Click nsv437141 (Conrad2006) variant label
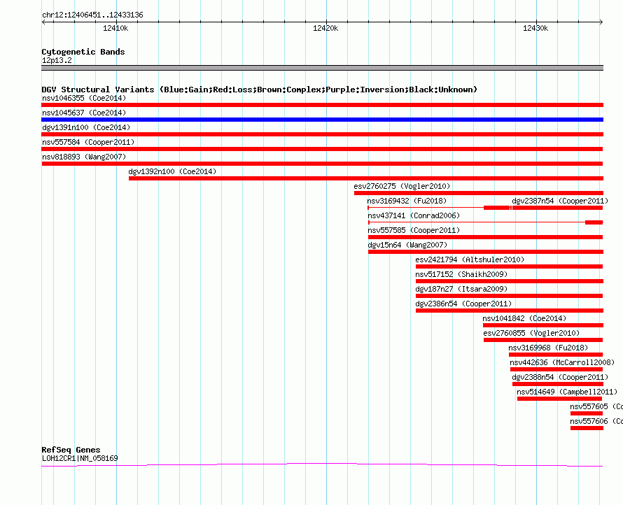 coord(414,215)
